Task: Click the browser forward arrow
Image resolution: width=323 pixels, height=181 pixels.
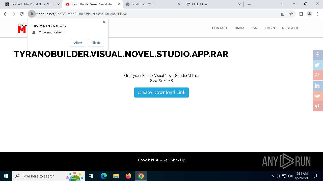Action: pos(14,14)
